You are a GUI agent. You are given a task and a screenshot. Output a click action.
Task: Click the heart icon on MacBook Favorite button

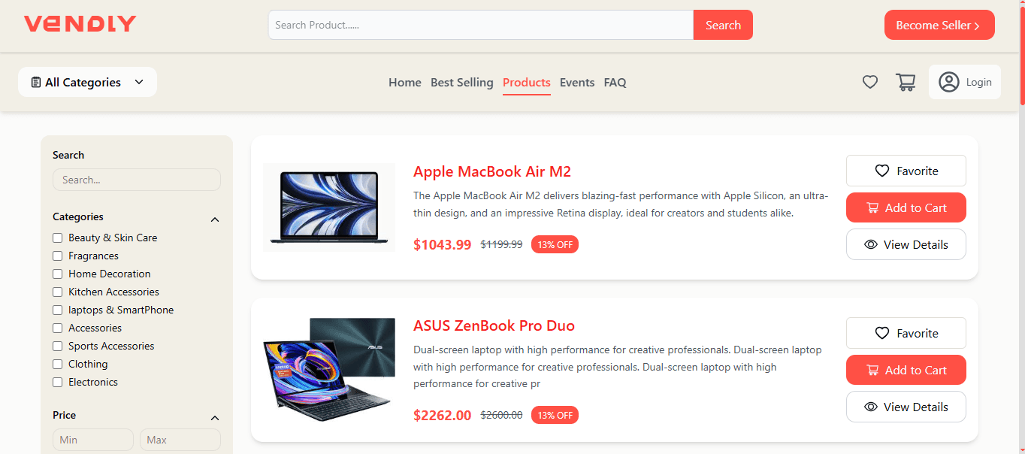pyautogui.click(x=883, y=171)
